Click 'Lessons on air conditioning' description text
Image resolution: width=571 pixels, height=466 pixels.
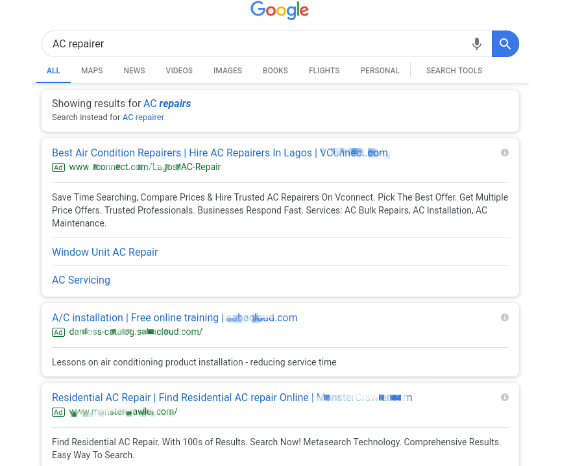(x=194, y=362)
